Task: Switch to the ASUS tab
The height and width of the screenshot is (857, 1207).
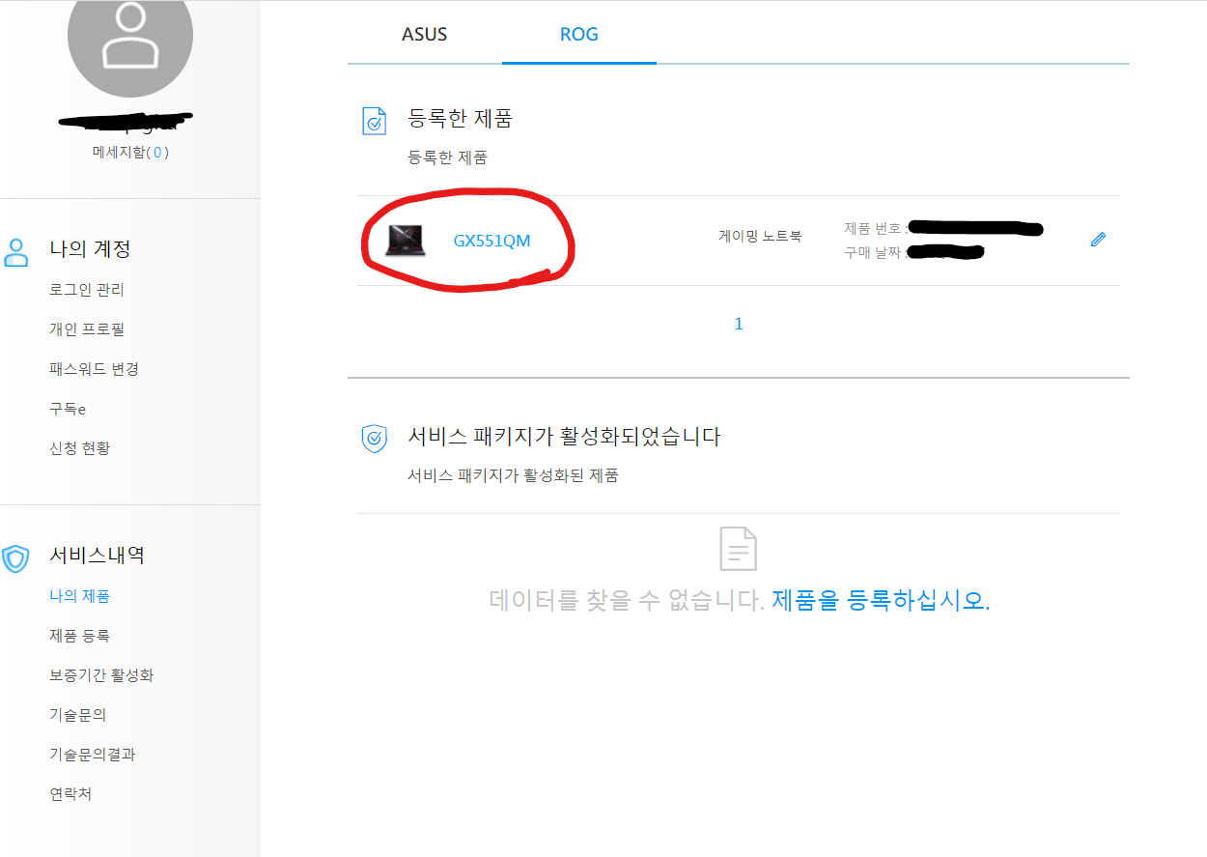Action: point(425,34)
